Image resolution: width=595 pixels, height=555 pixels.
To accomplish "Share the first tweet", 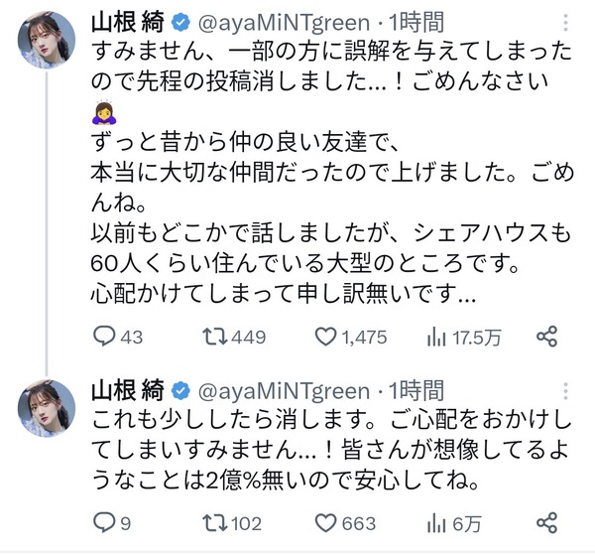I will [545, 338].
